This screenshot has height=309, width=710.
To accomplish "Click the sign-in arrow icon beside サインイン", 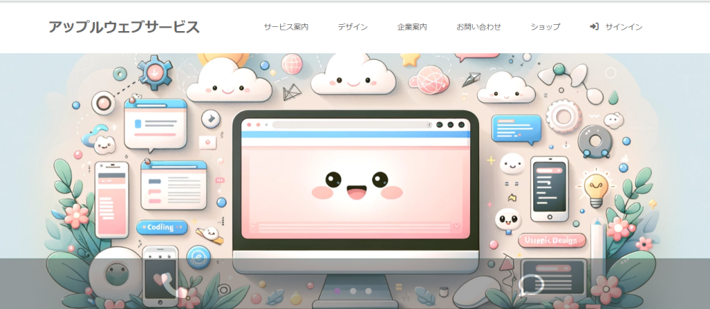I will click(594, 27).
